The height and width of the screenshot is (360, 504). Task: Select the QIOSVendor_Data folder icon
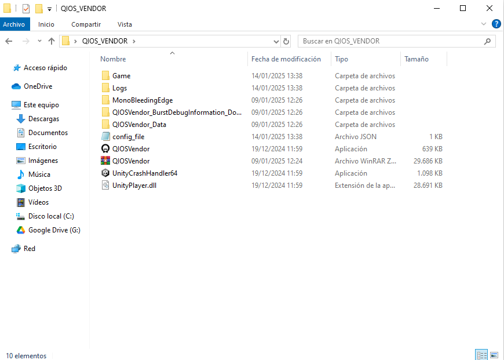(105, 125)
